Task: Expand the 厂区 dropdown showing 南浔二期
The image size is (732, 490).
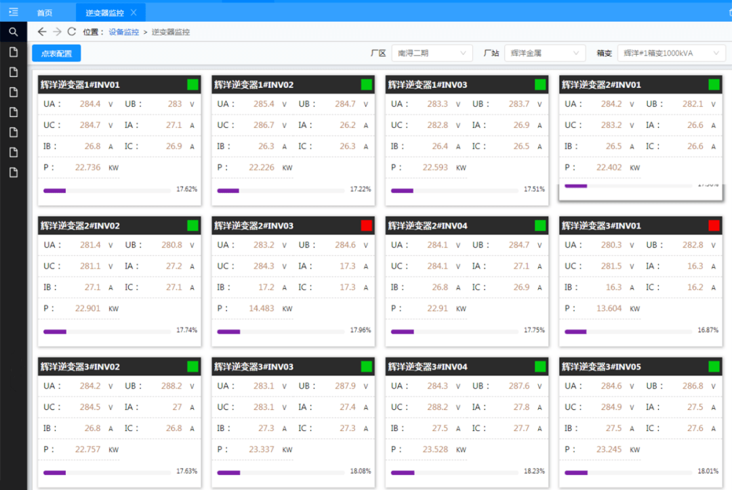Action: pos(432,53)
